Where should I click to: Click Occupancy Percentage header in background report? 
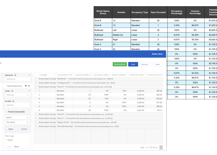[177, 12]
